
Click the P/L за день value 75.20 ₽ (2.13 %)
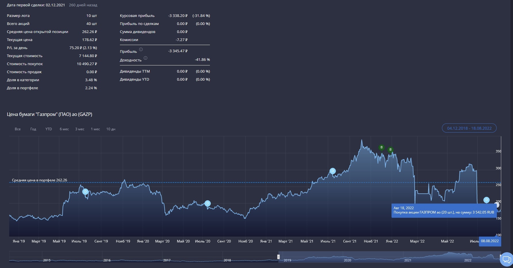click(83, 48)
